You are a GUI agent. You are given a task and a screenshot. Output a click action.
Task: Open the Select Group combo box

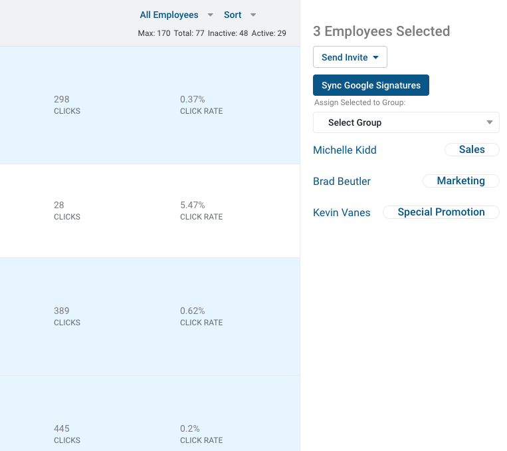406,122
